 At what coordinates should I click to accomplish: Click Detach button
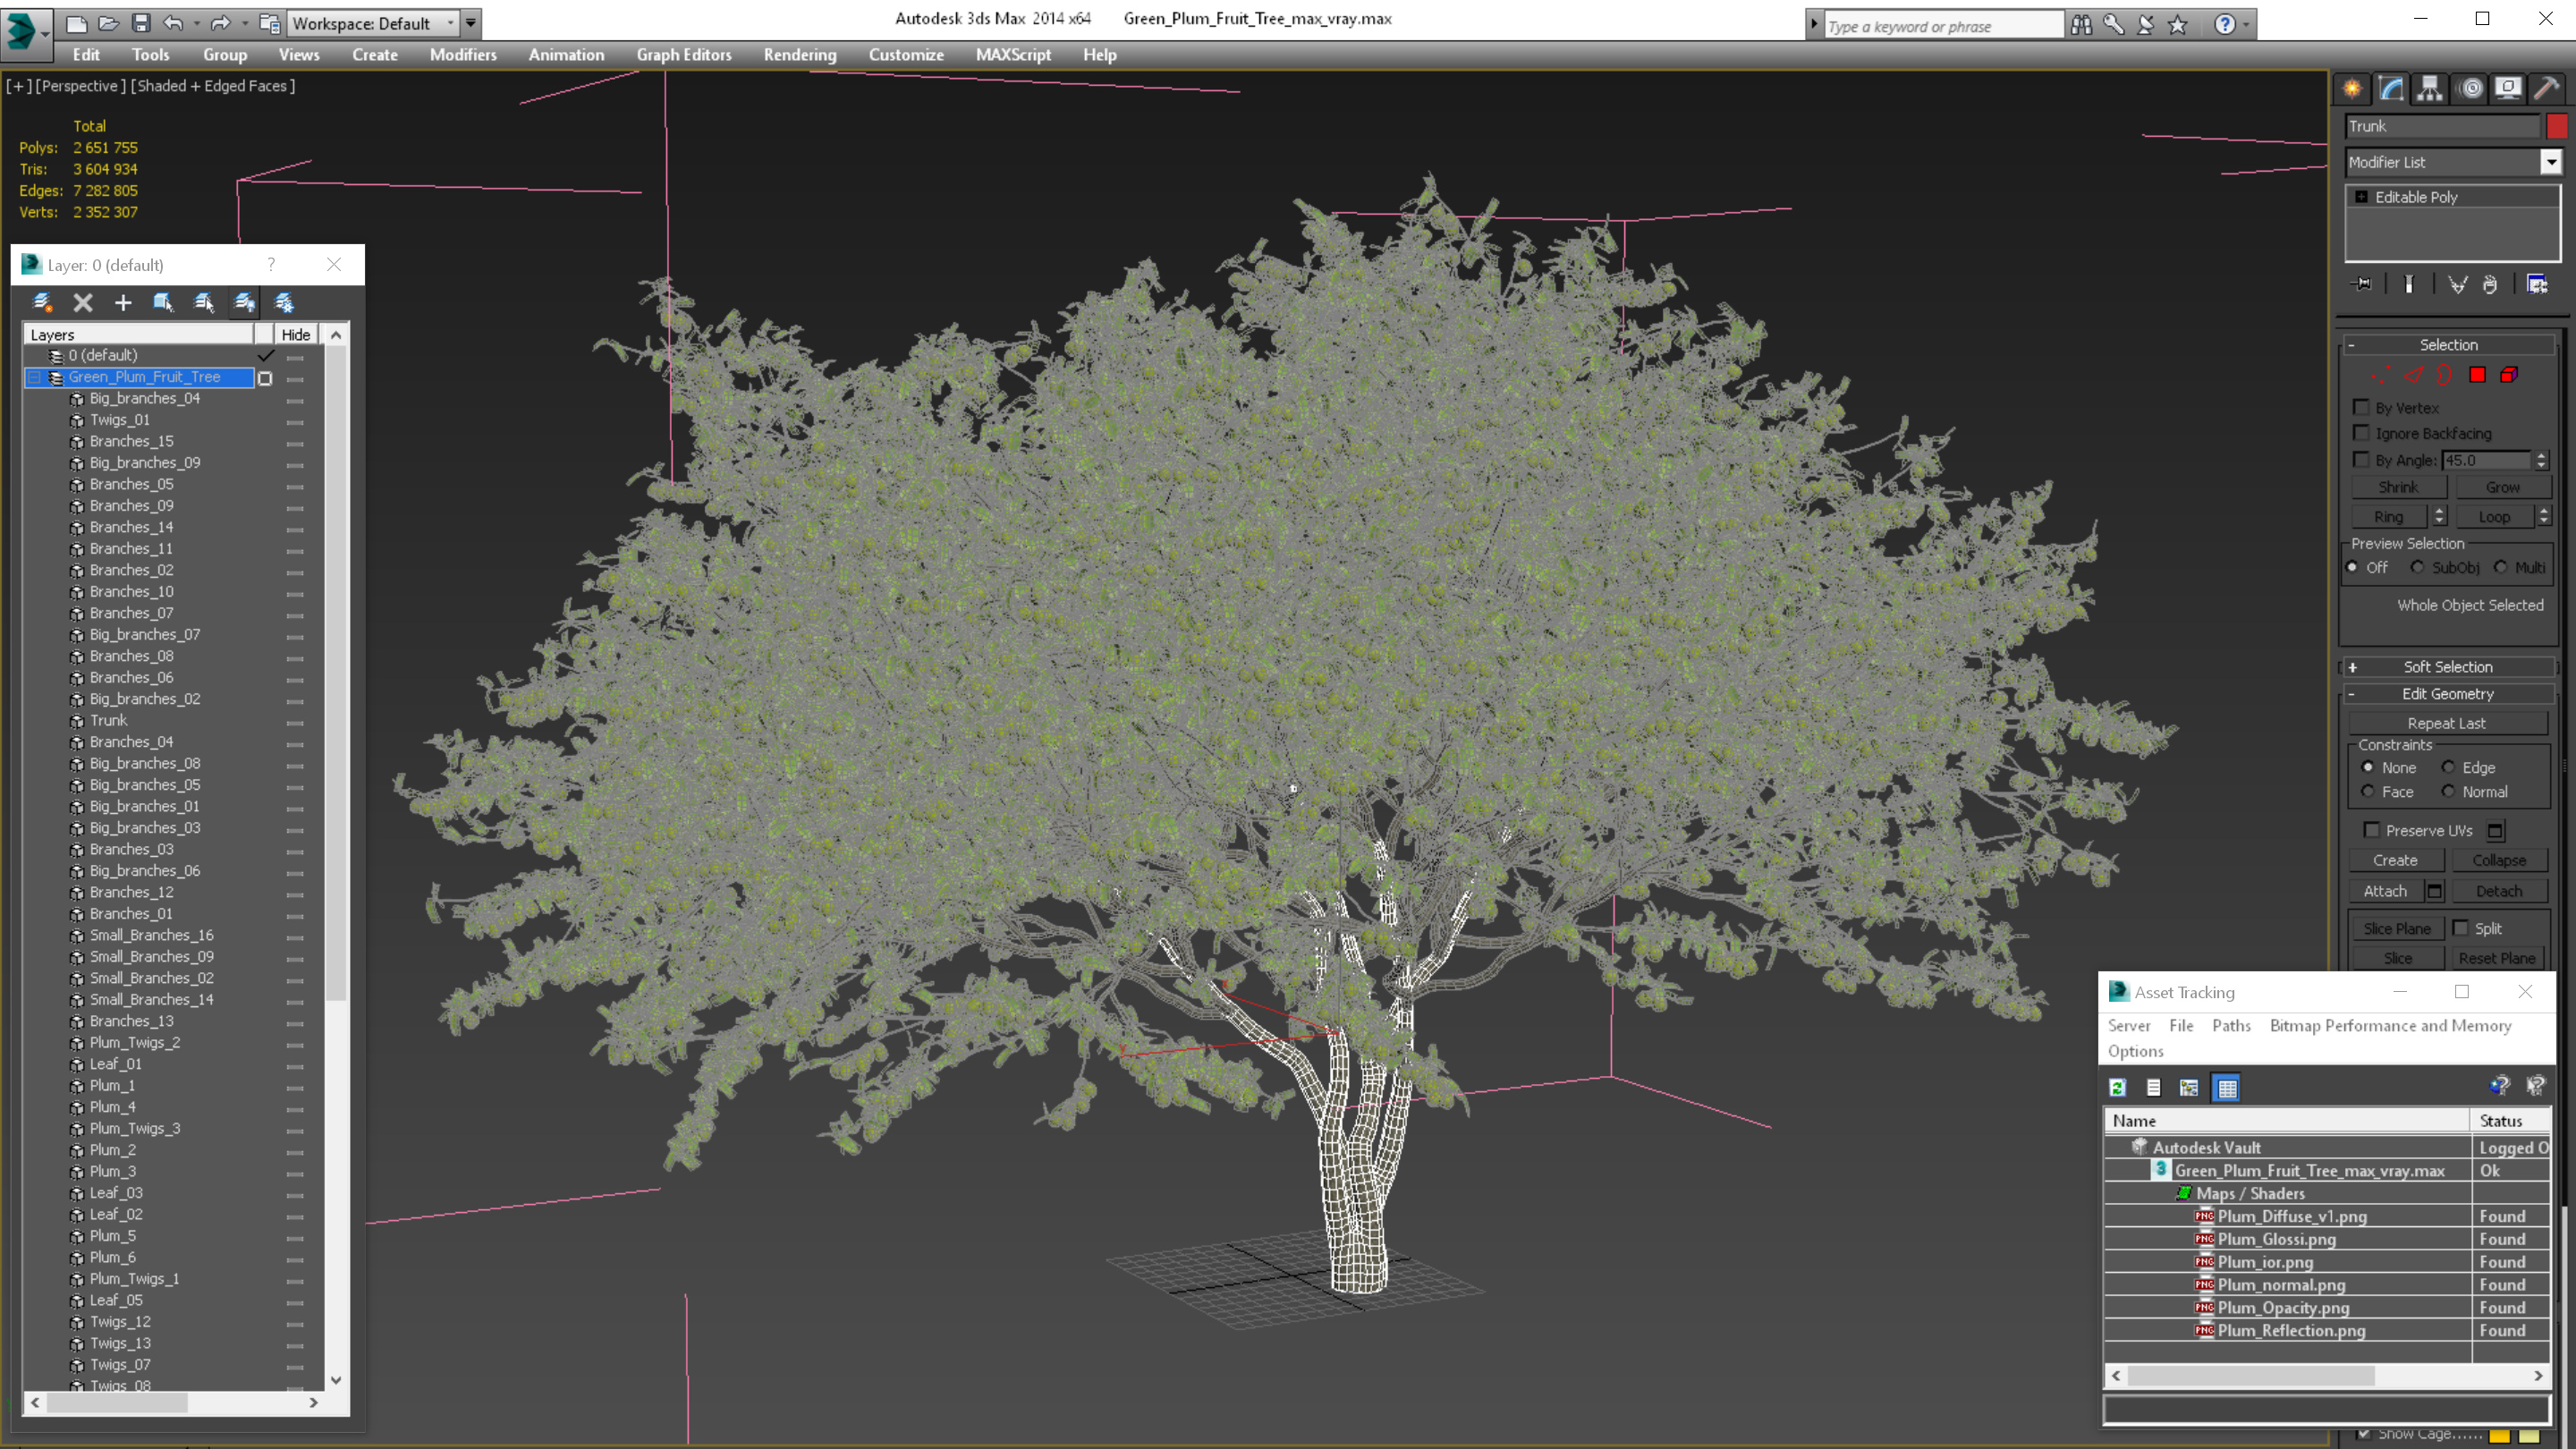[x=2499, y=891]
